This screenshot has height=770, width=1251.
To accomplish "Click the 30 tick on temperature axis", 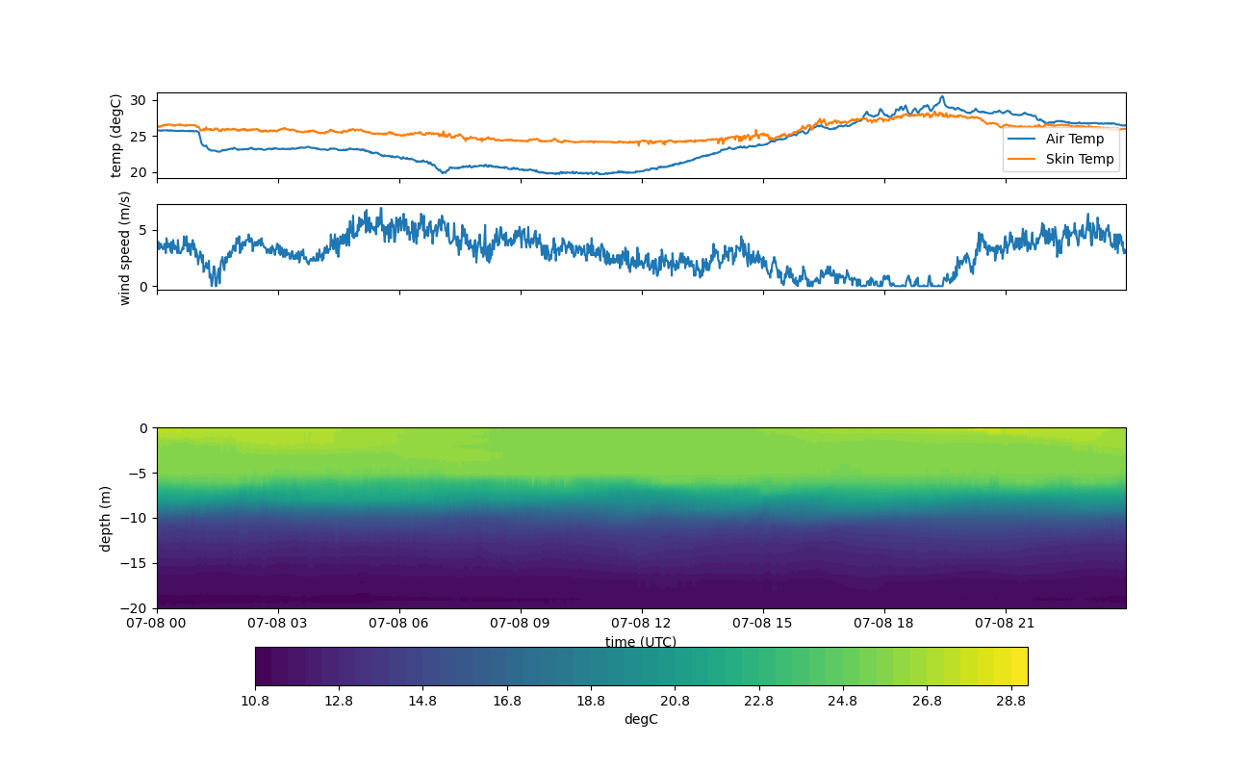I will [x=138, y=100].
